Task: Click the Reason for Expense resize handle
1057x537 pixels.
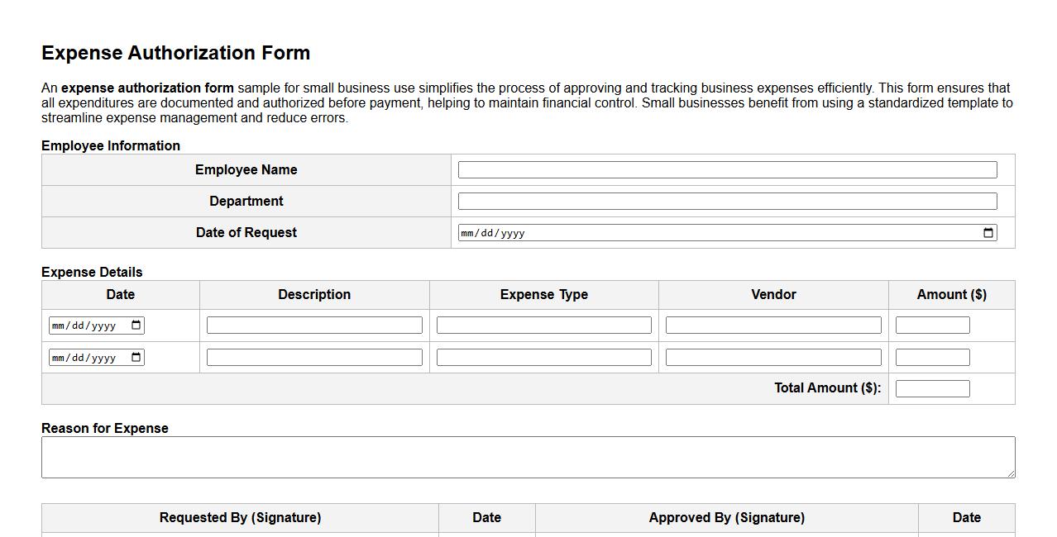Action: click(x=1011, y=474)
